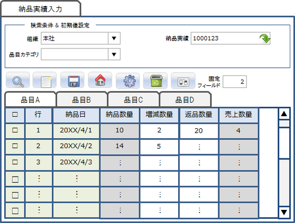The image size is (295, 223).
Task: Click the empty 品目カテゴリ field
Action: [x=75, y=54]
